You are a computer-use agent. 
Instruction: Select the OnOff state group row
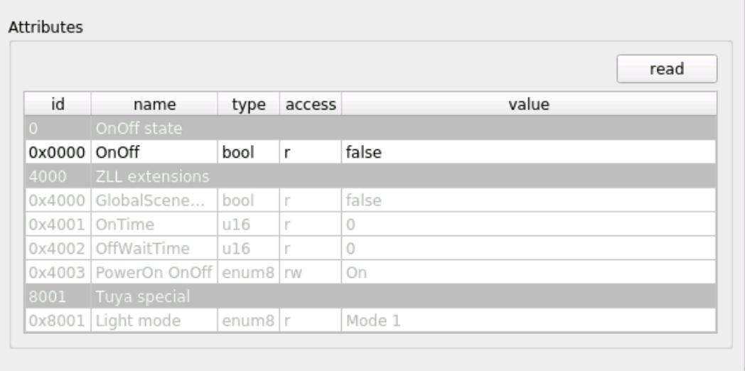tap(370, 128)
